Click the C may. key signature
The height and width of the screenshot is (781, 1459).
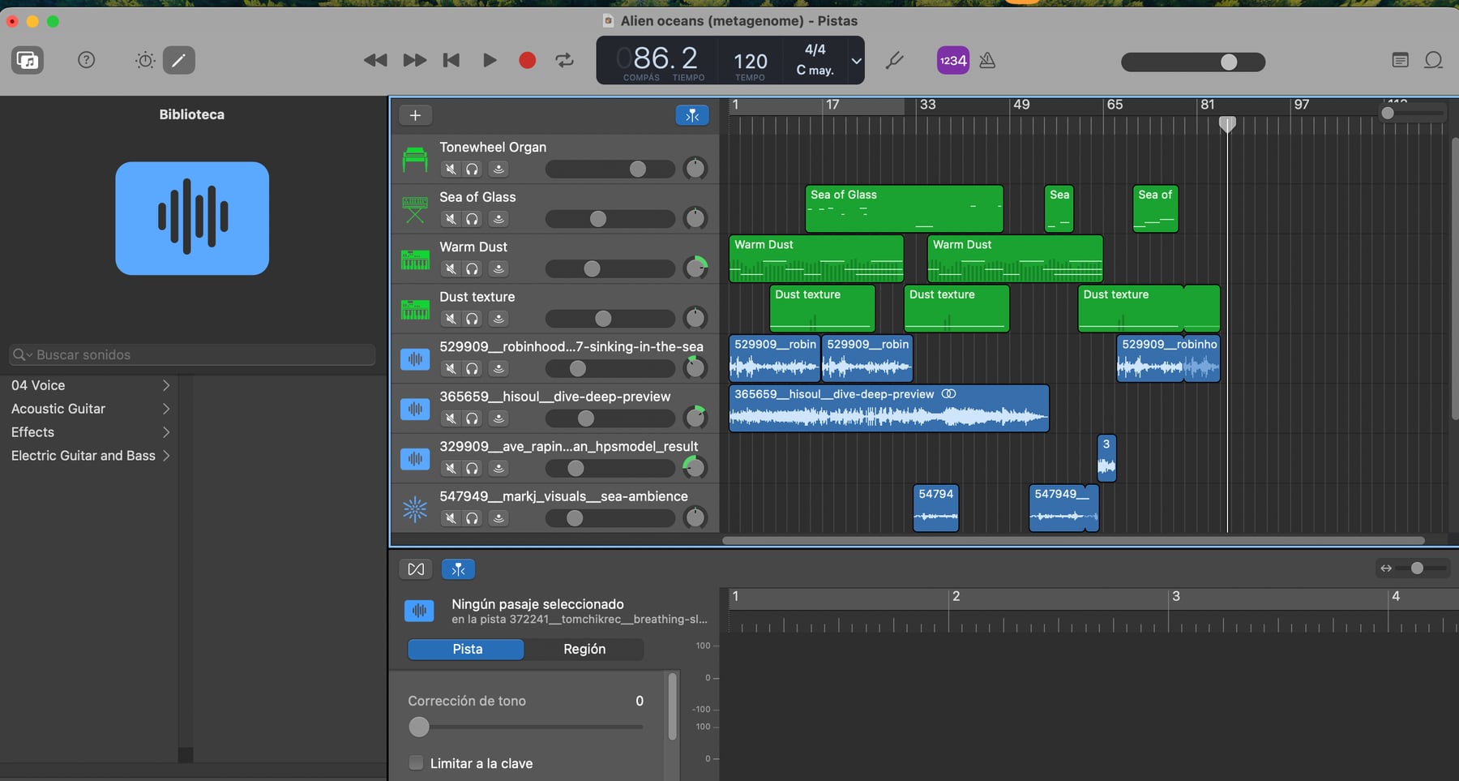point(815,71)
